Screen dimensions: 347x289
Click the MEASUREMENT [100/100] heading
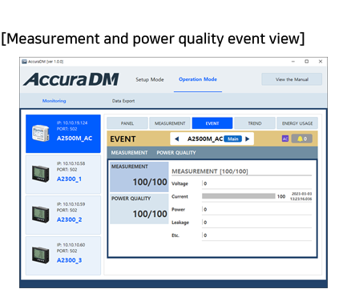tap(210, 171)
